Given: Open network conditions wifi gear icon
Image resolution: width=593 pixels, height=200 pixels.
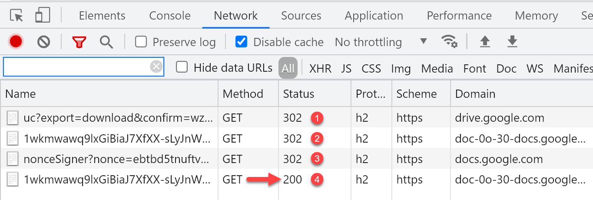Looking at the screenshot, I should pyautogui.click(x=449, y=42).
